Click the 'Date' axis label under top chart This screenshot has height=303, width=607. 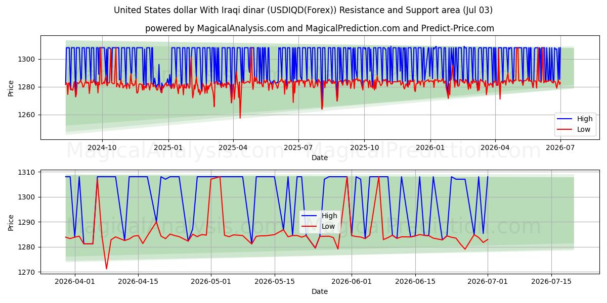click(320, 158)
